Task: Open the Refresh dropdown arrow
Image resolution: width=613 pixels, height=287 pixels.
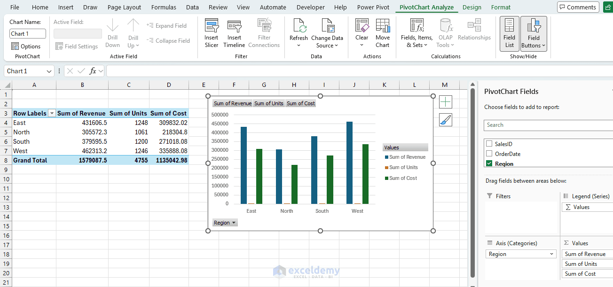Action: pos(299,46)
